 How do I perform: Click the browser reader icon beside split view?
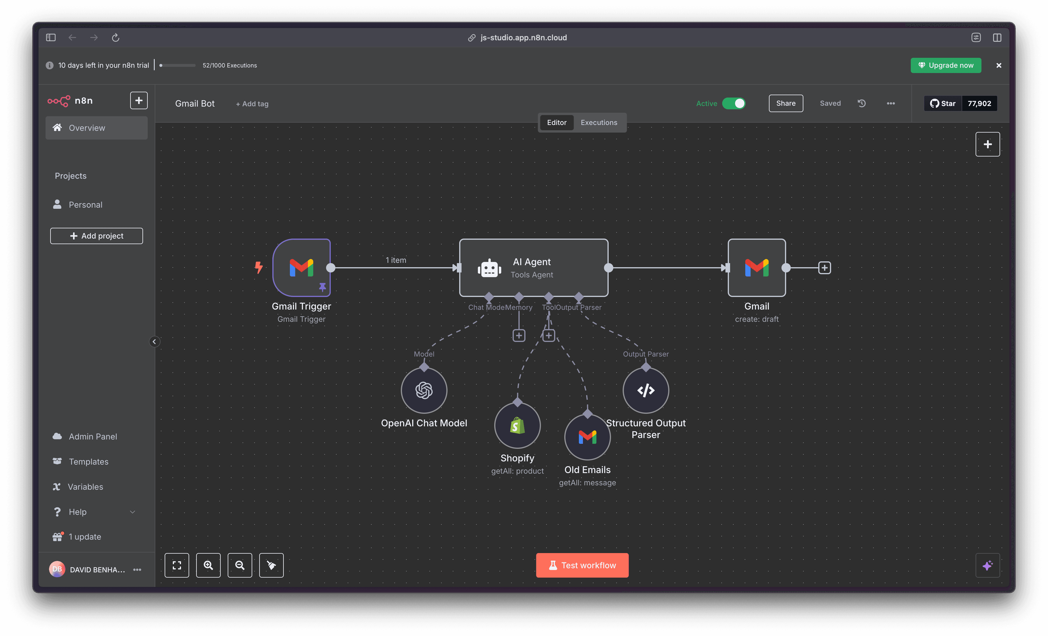pyautogui.click(x=976, y=37)
